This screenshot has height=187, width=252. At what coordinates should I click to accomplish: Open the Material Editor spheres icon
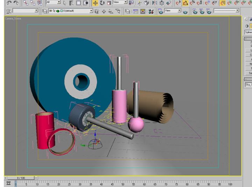pyautogui.click(x=151, y=11)
